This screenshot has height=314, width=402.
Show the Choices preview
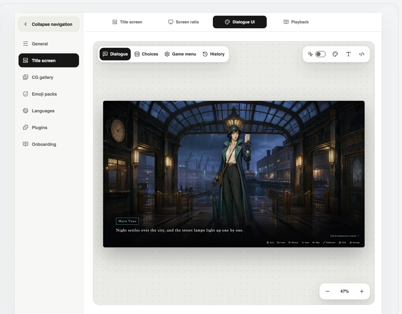[x=146, y=54]
